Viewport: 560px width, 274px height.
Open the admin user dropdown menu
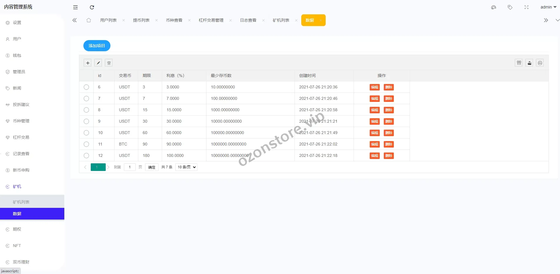point(548,7)
